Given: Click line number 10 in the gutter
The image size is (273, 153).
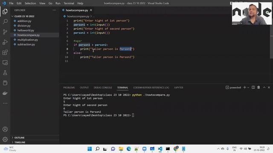Looking at the screenshot, I should pyautogui.click(x=67, y=57).
